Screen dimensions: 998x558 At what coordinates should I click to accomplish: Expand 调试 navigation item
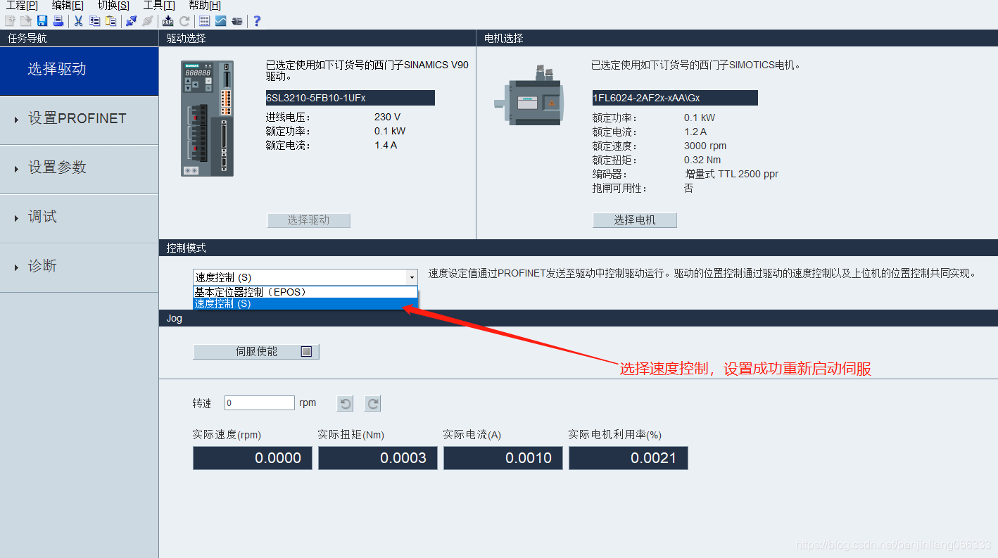[79, 218]
